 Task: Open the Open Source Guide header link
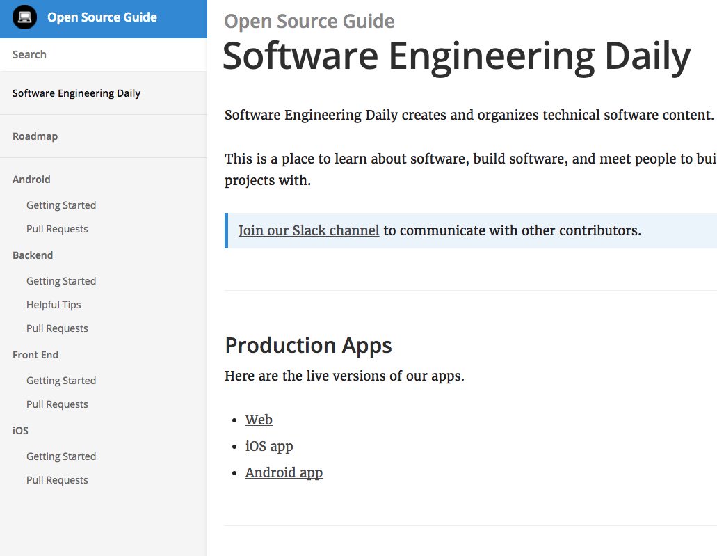pos(102,17)
